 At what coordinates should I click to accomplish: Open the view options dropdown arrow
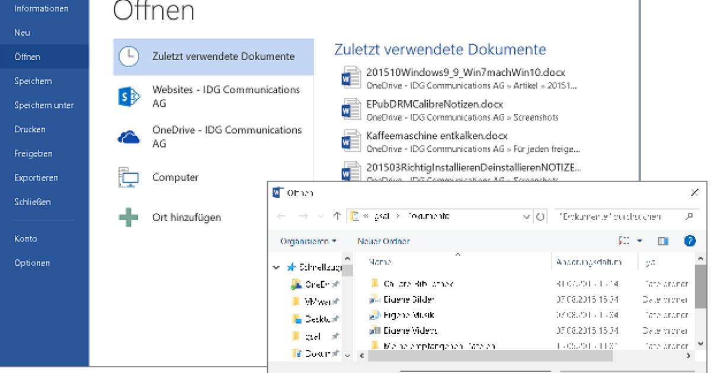640,241
